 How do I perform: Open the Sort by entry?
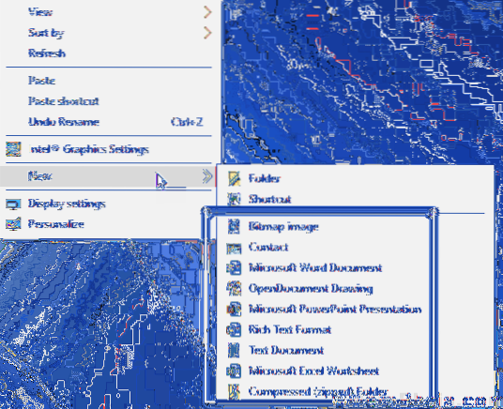(46, 33)
